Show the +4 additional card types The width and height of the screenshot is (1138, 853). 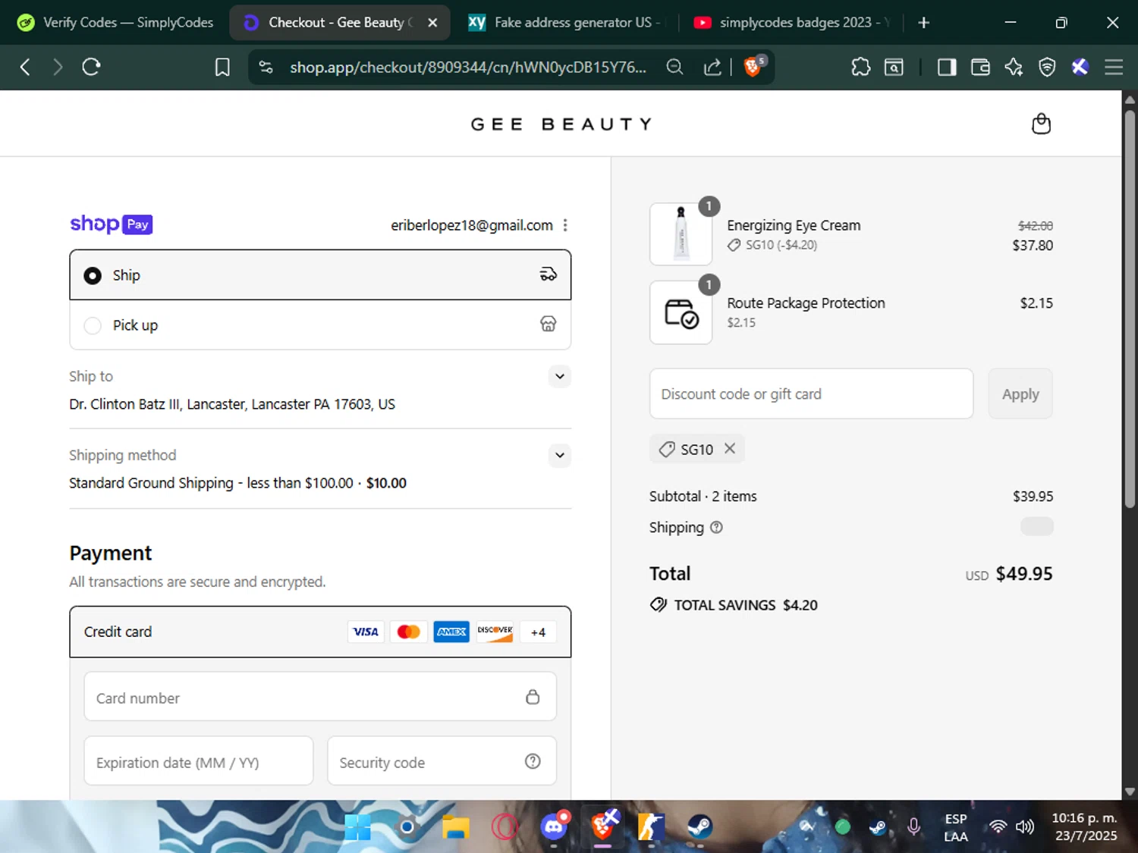point(538,632)
